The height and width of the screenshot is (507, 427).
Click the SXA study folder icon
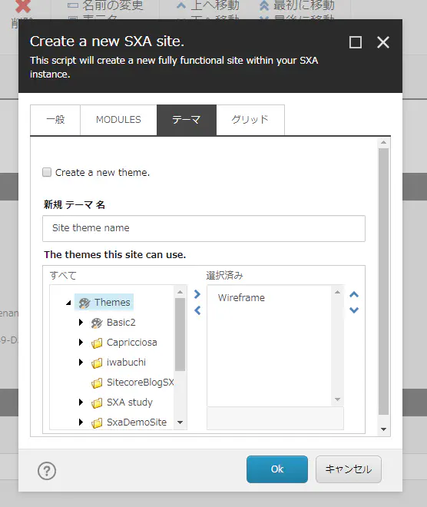tap(97, 403)
